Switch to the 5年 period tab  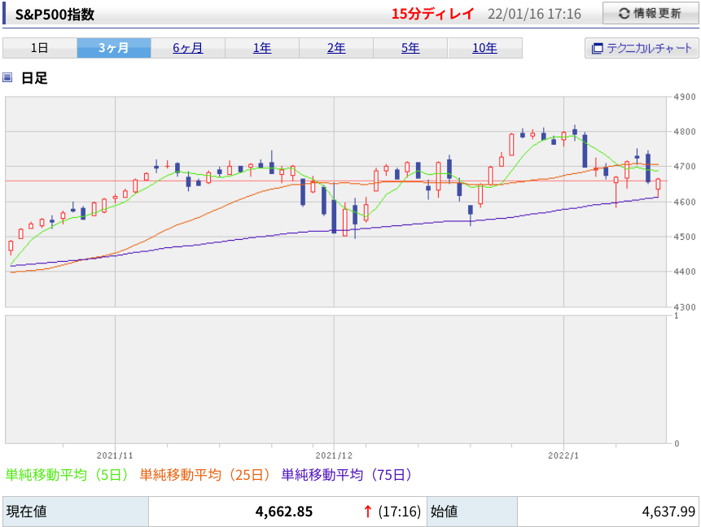pos(410,48)
